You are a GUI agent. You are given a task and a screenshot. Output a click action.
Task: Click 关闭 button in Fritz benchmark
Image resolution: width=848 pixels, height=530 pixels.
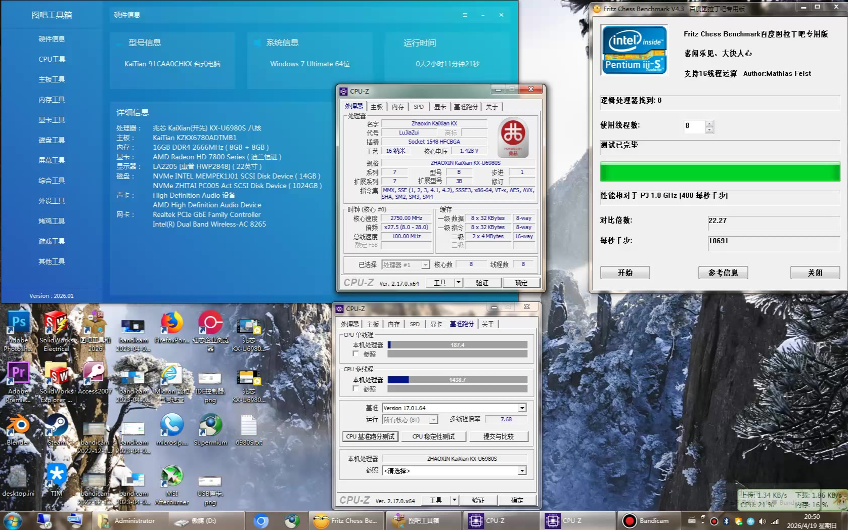pos(815,273)
